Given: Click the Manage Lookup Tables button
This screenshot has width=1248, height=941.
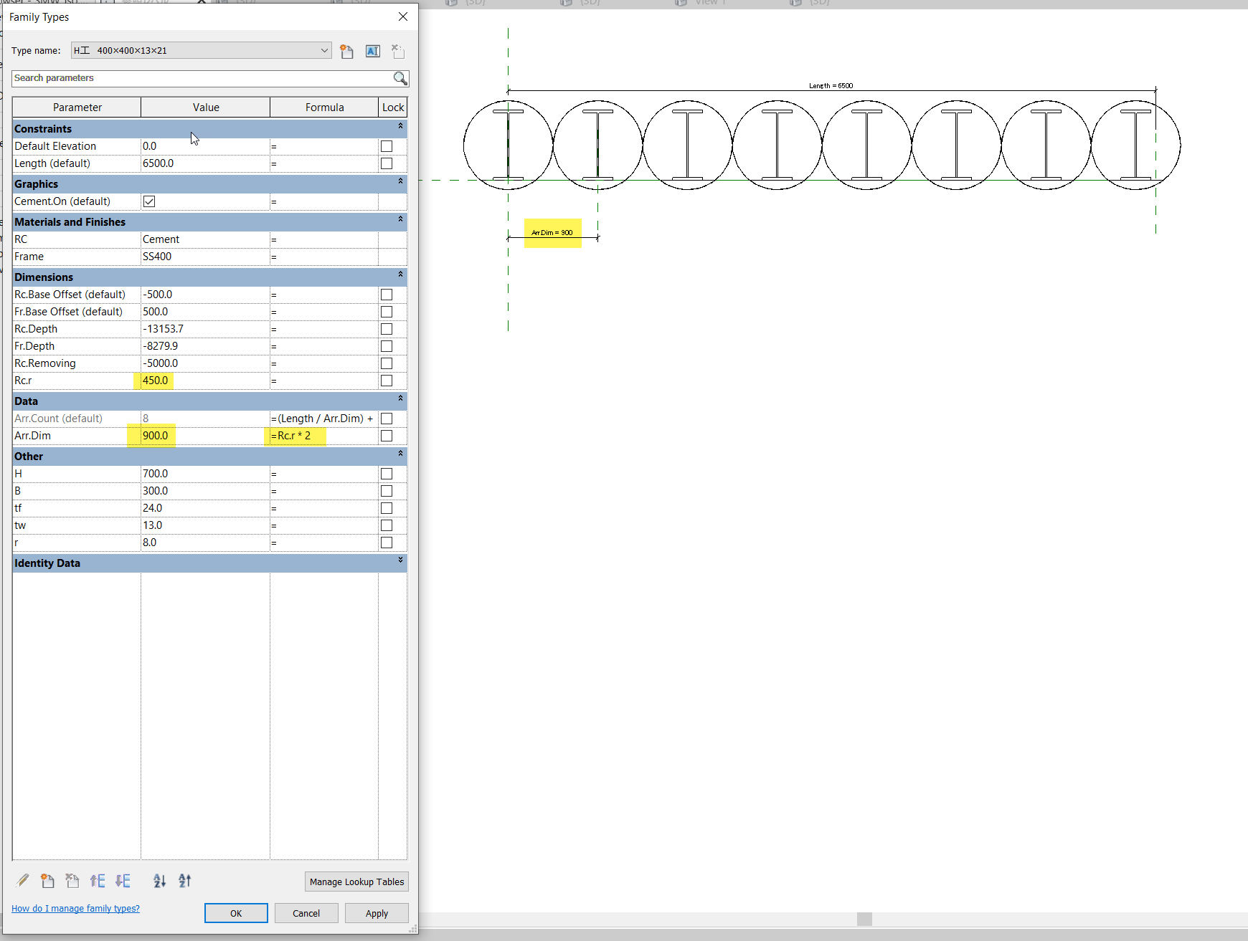Looking at the screenshot, I should click(356, 882).
